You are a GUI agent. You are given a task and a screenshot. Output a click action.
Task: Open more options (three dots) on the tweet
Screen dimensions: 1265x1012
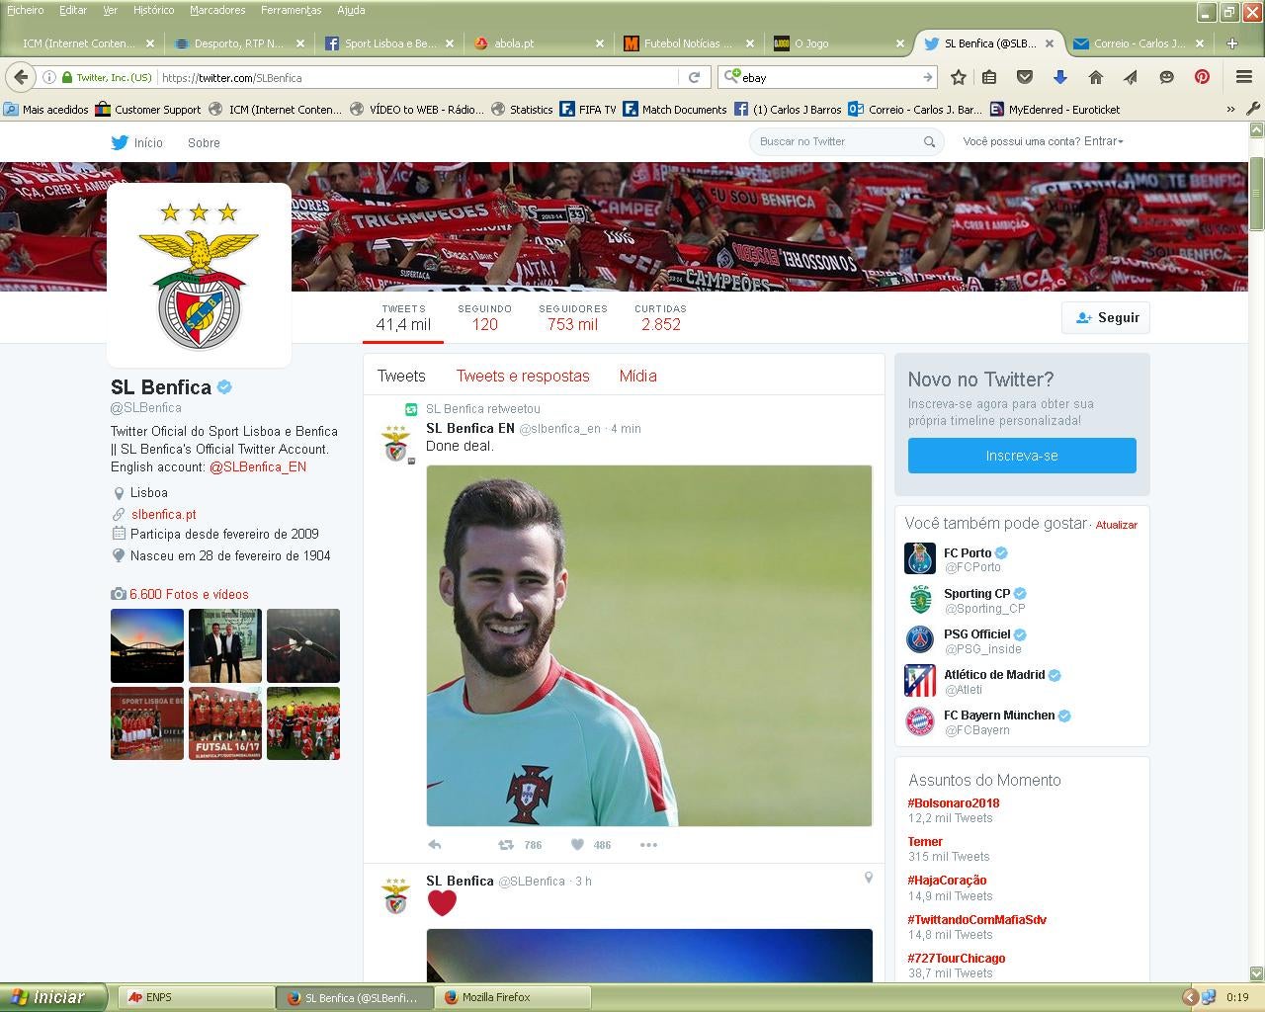648,845
